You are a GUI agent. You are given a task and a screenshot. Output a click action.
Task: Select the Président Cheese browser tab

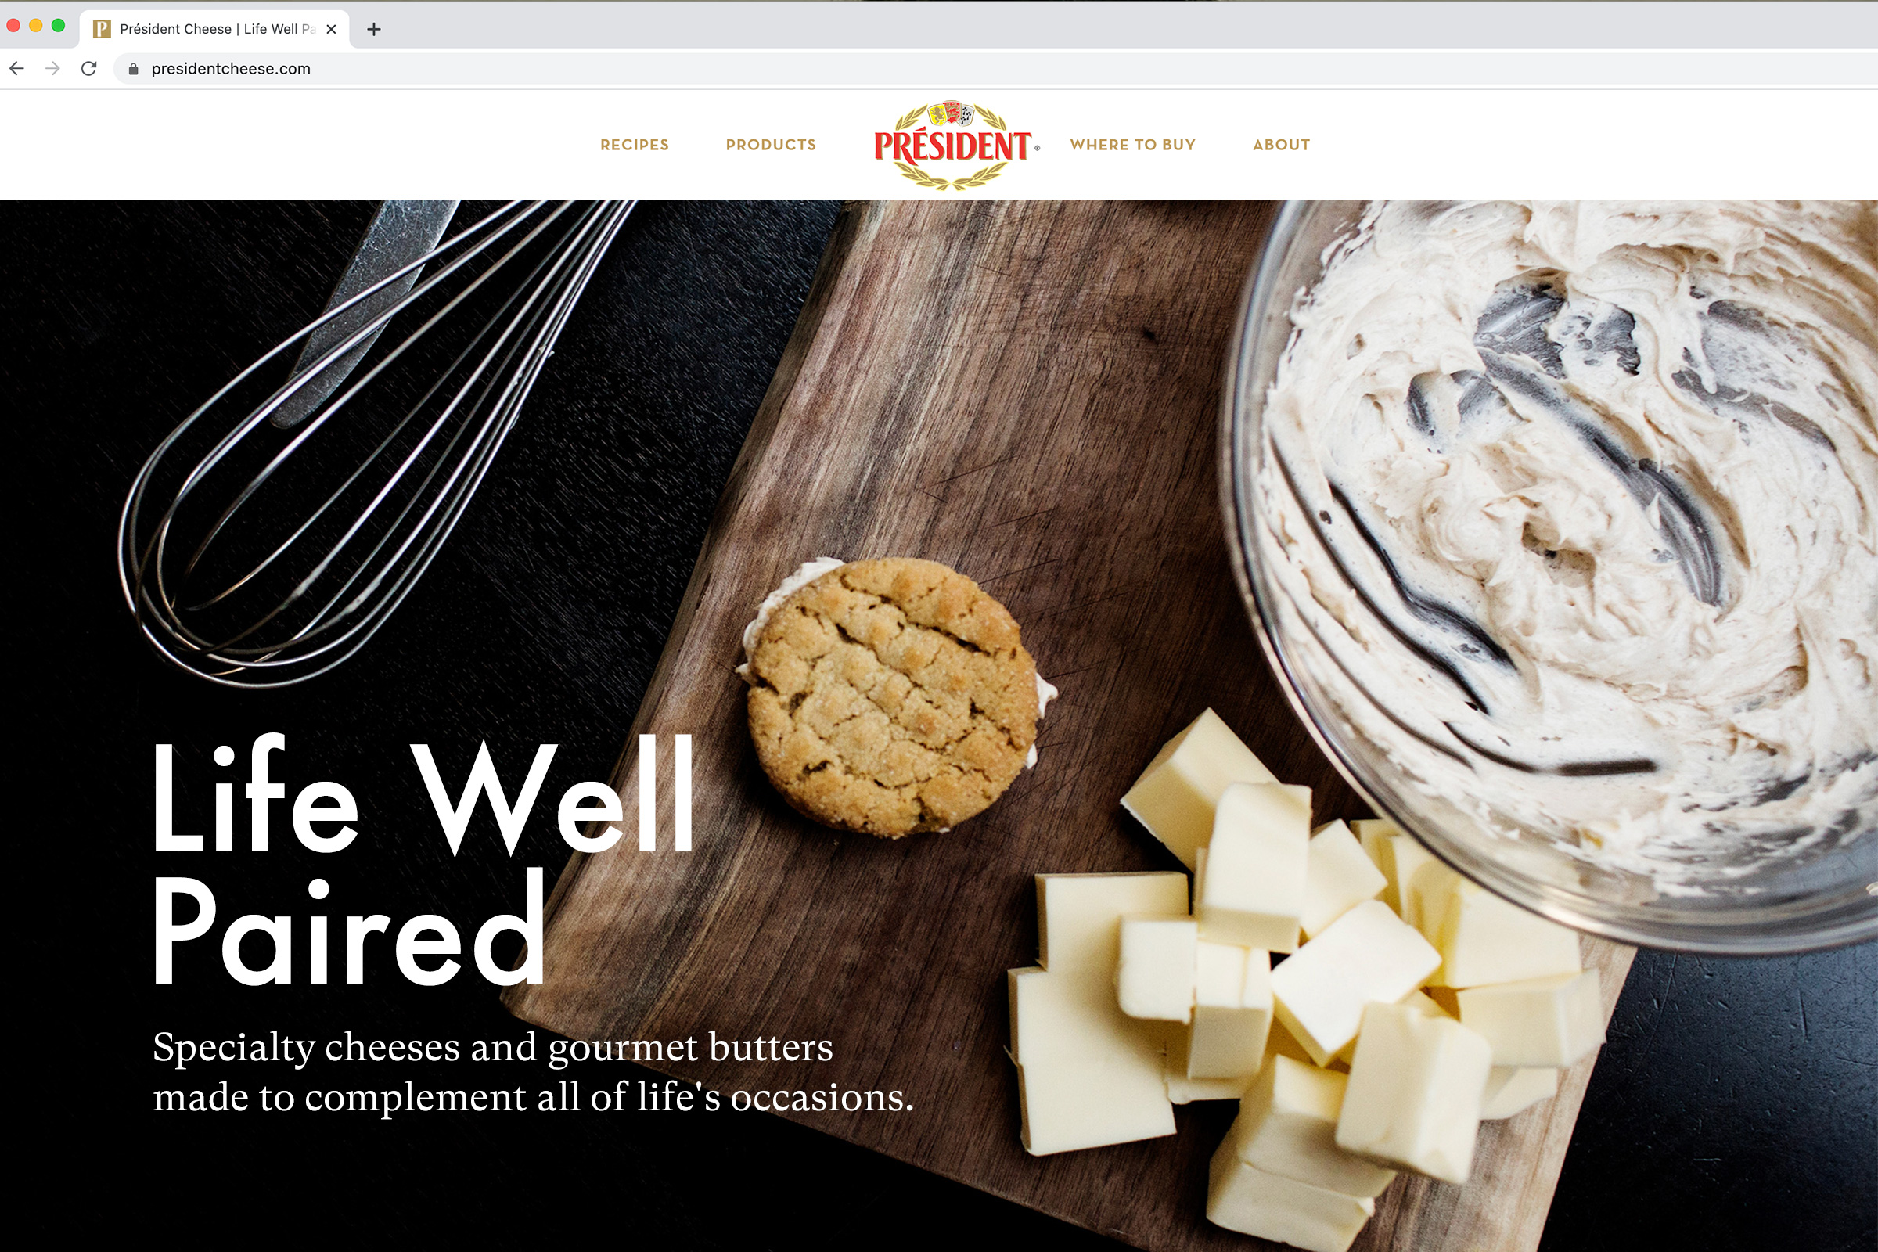point(214,30)
